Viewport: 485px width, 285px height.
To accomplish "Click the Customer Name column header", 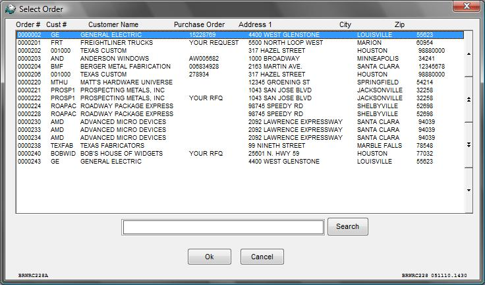I will [113, 24].
